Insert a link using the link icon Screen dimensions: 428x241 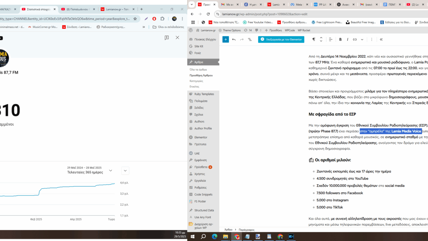point(355,39)
